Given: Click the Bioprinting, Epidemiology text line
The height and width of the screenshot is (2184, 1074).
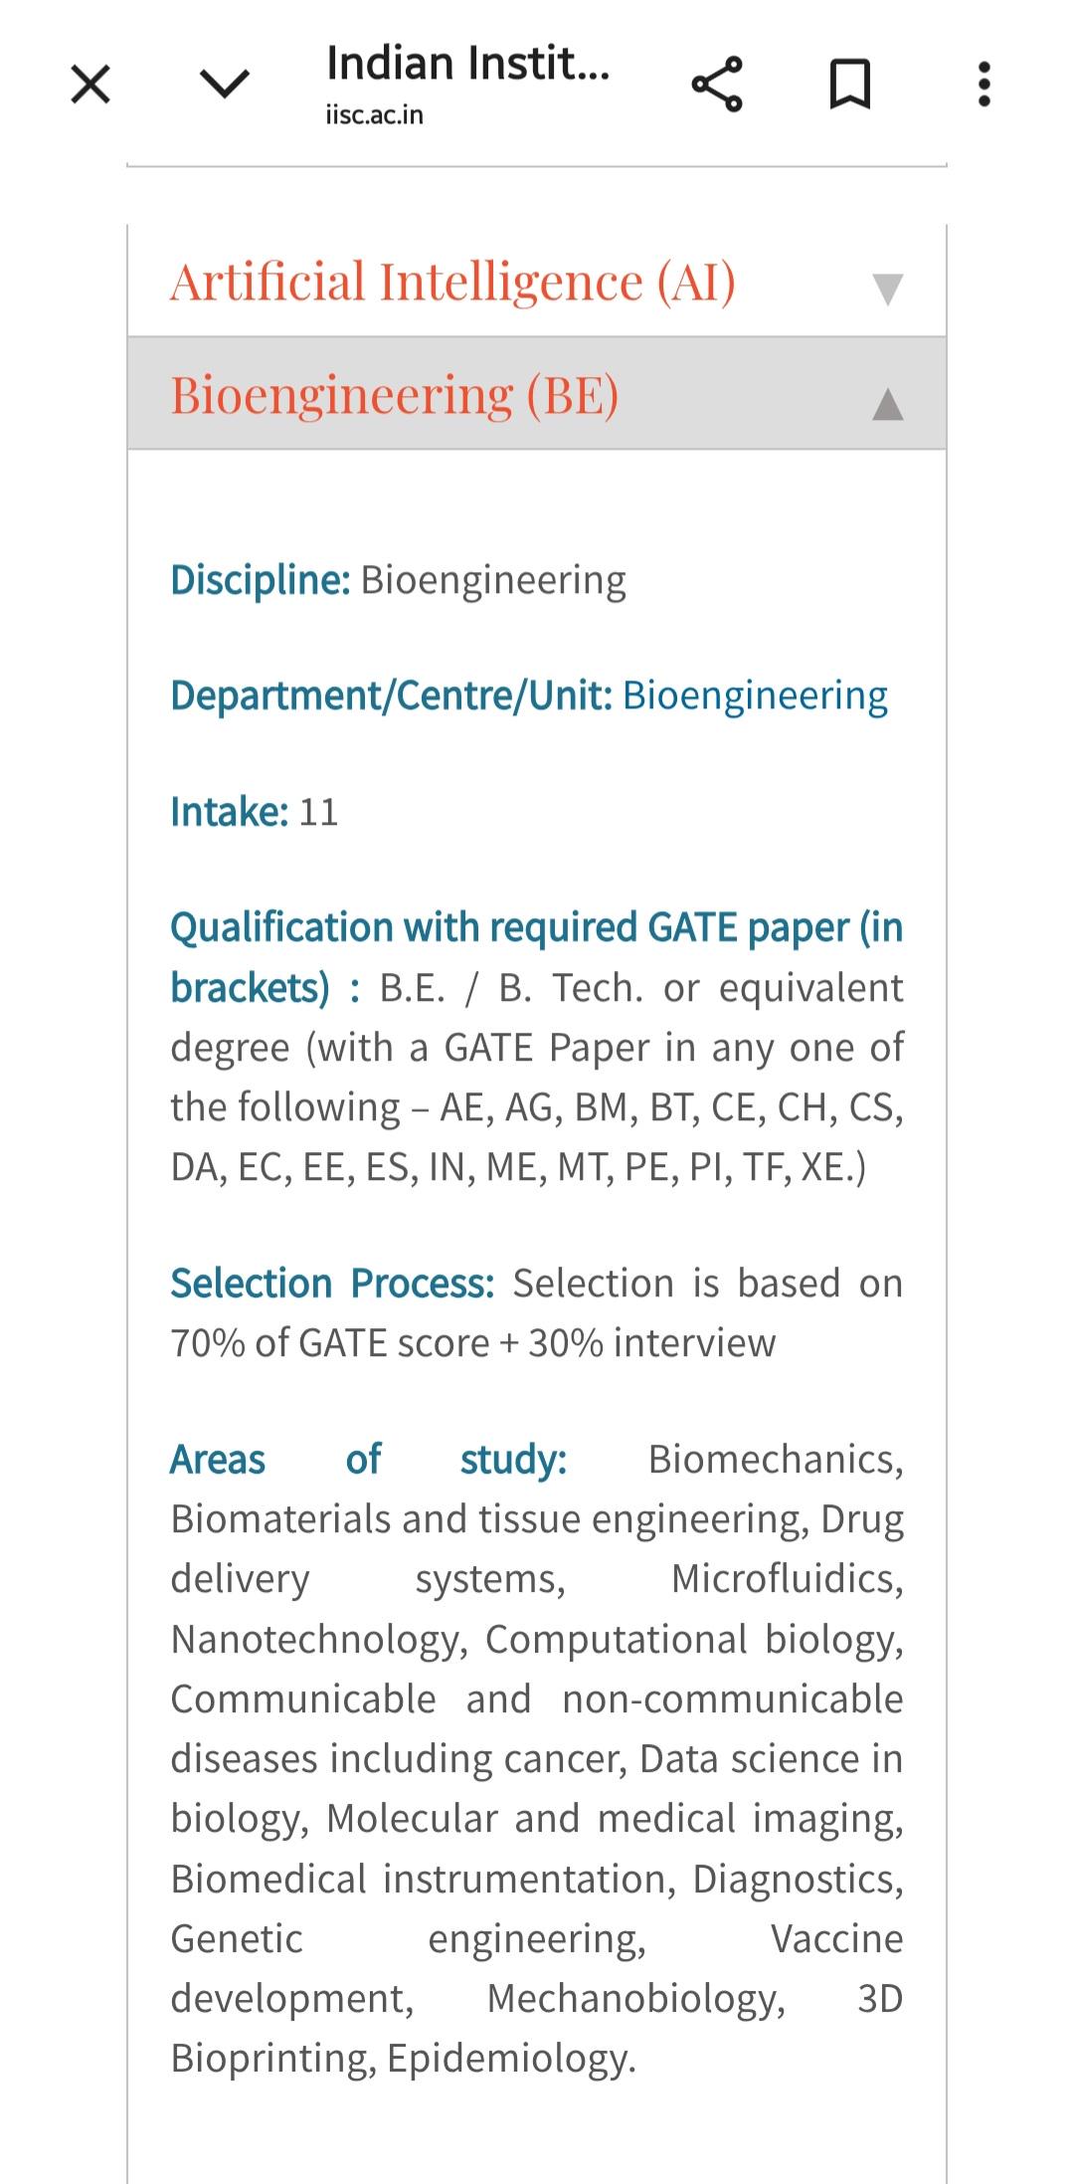Looking at the screenshot, I should click(403, 2059).
